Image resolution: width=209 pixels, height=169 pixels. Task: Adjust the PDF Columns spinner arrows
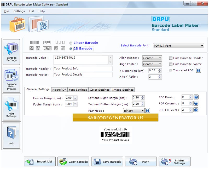pyautogui.click(x=191, y=103)
